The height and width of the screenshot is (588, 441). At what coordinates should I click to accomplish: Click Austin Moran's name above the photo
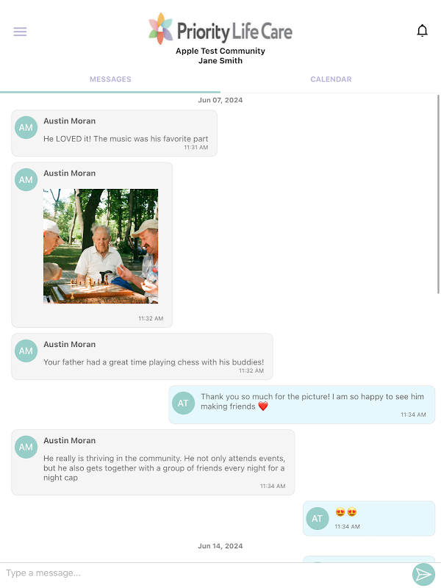69,173
